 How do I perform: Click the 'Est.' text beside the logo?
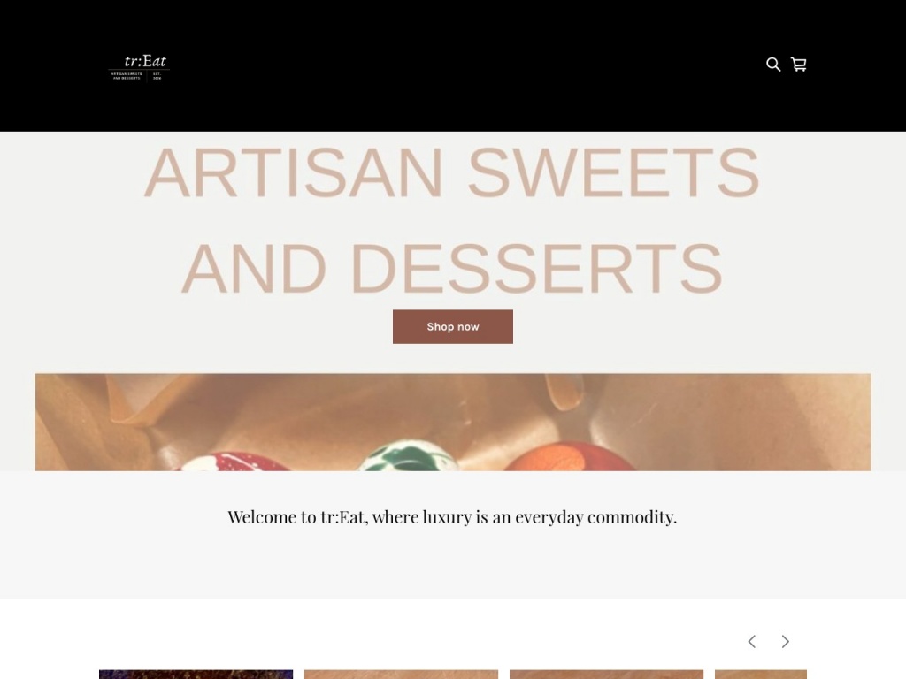point(157,76)
